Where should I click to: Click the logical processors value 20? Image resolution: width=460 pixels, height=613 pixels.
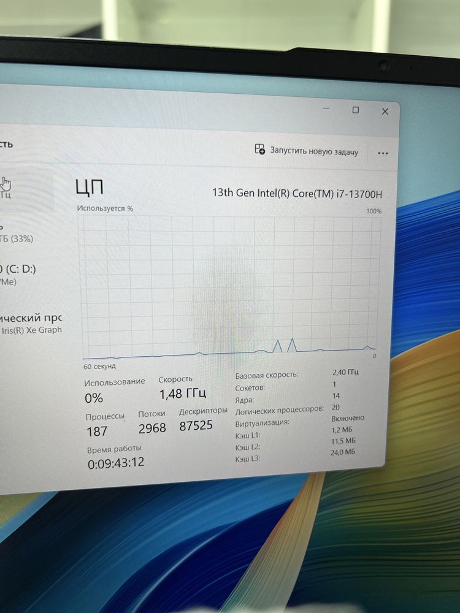click(335, 408)
